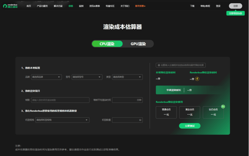Click the 登录 link
Image resolution: width=249 pixels, height=156 pixels.
click(x=218, y=6)
